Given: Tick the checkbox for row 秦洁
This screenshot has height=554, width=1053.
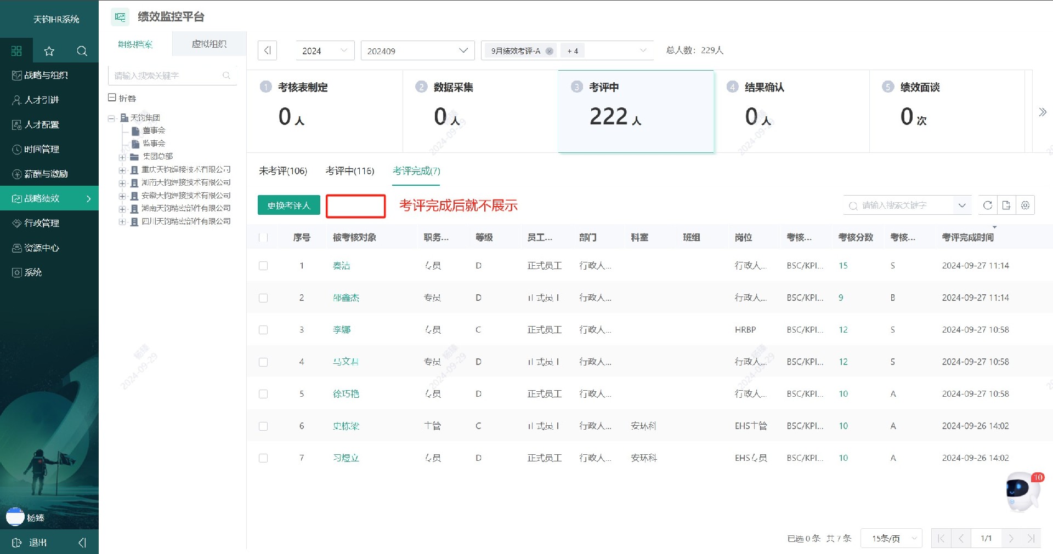Looking at the screenshot, I should 263,266.
